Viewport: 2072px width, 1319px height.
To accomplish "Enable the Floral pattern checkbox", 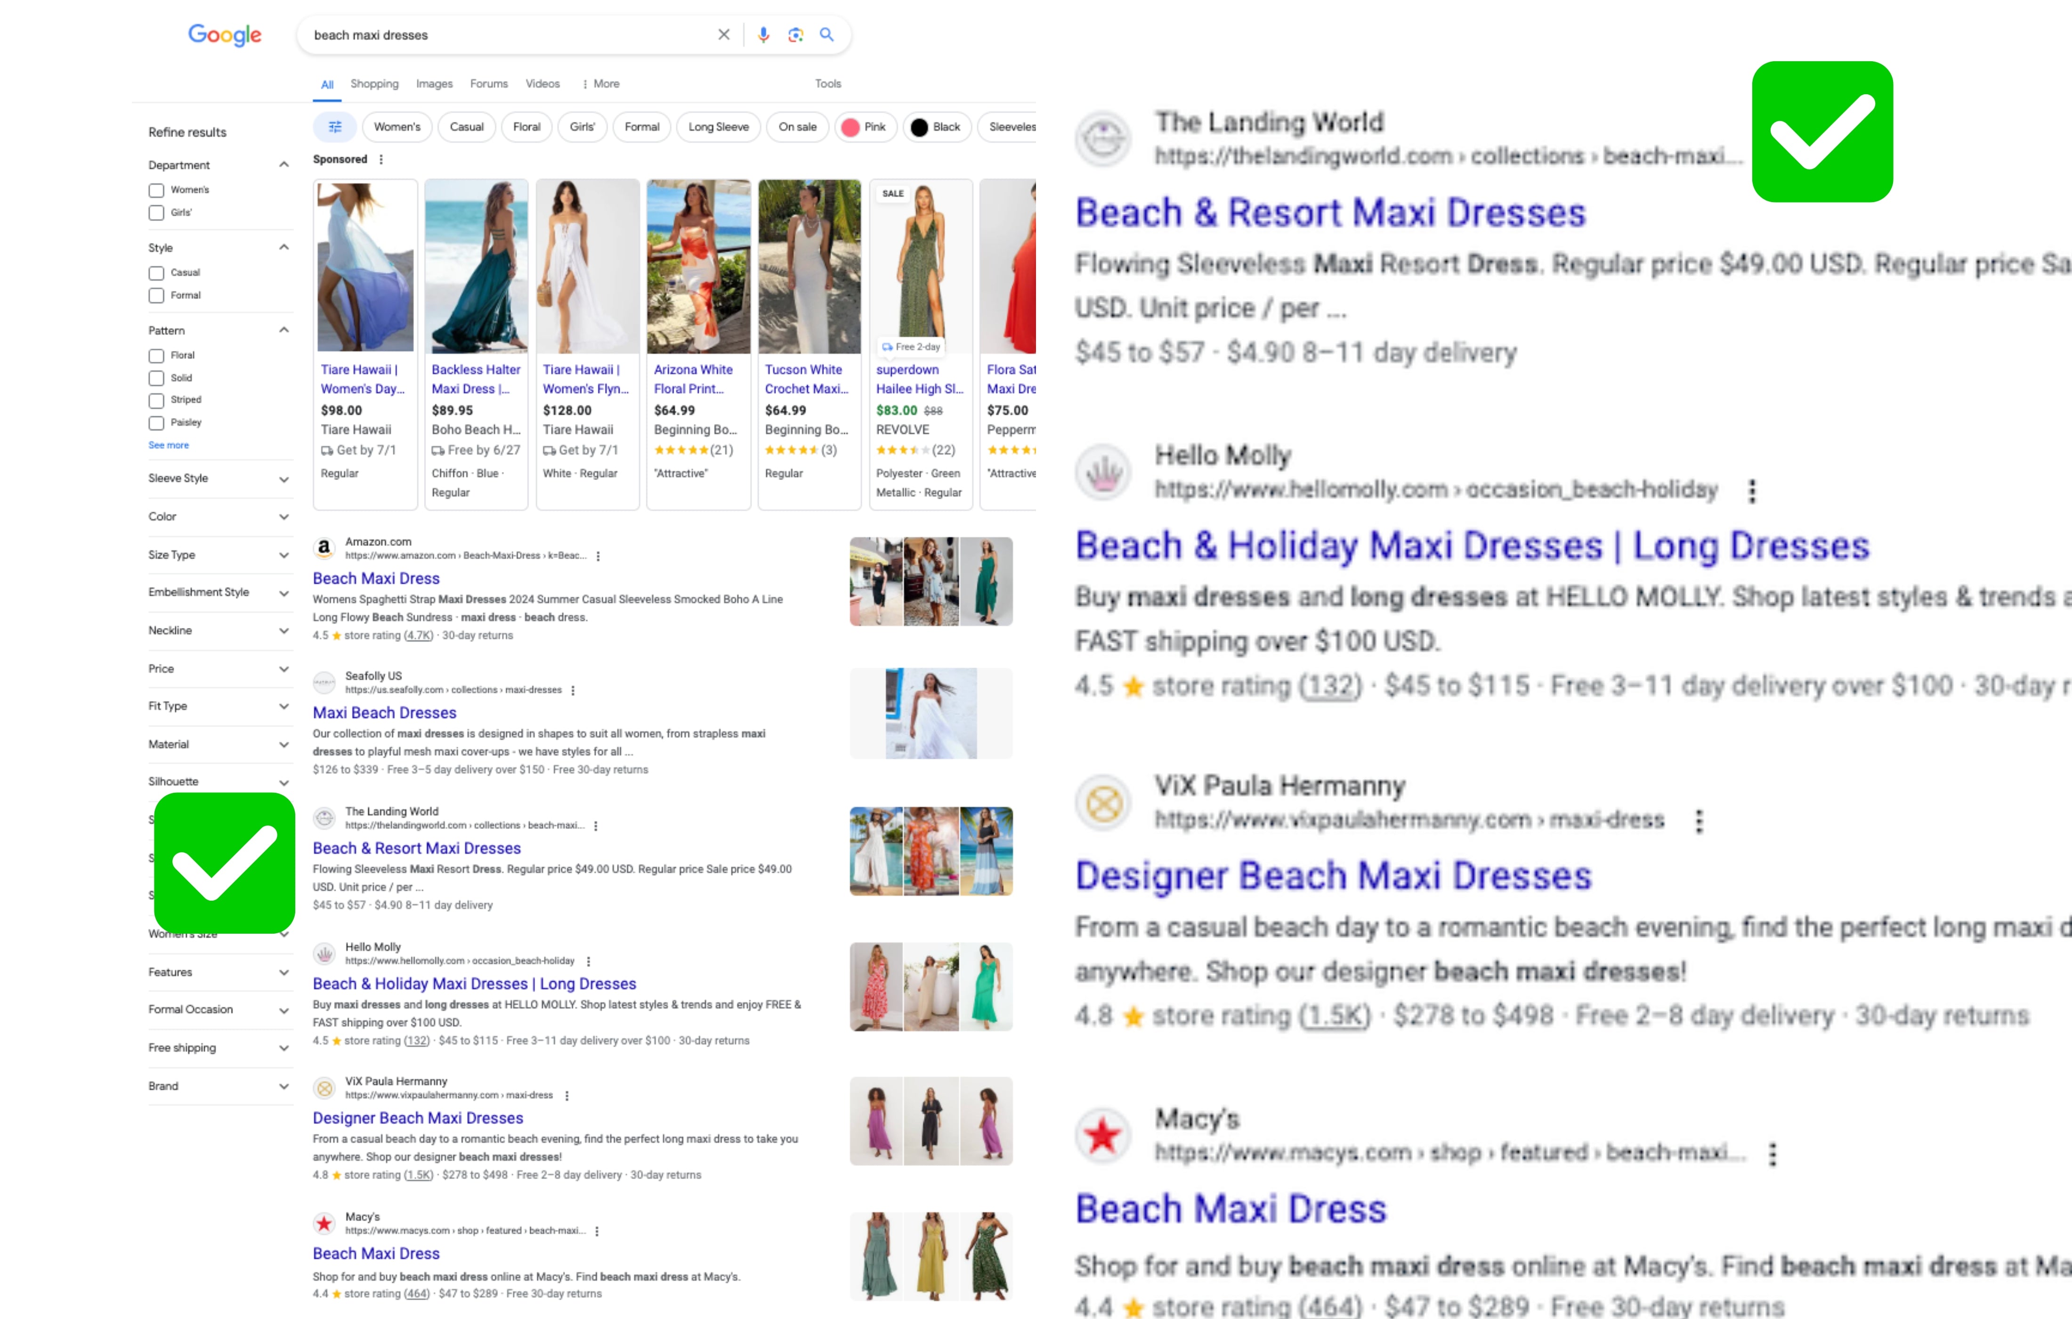I will coord(157,356).
